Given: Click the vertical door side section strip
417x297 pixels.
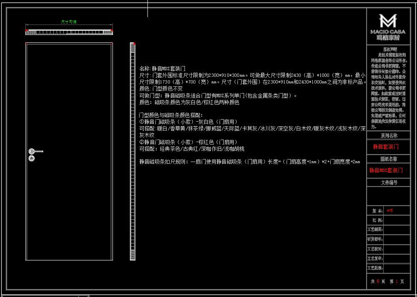Looking at the screenshot, I should (132, 152).
